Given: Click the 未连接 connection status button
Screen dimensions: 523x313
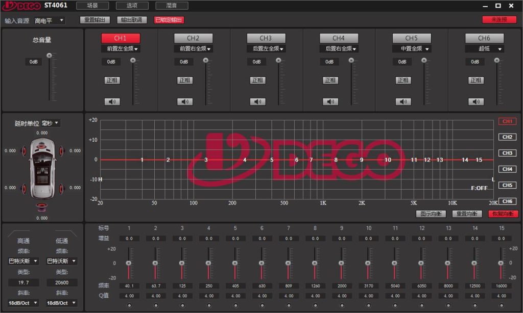Looking at the screenshot, I should point(499,20).
